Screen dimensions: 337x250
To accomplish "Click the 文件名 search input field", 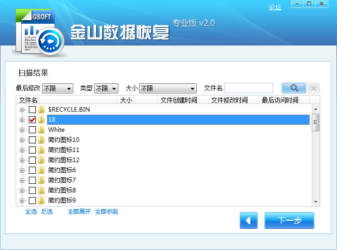I will [248, 88].
